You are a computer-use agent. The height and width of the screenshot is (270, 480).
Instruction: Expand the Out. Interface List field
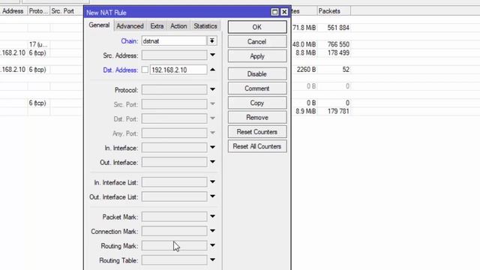click(x=212, y=196)
